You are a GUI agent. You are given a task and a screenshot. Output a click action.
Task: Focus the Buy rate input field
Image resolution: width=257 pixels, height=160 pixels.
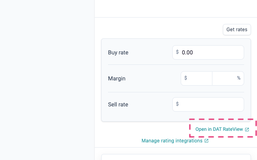click(x=211, y=52)
